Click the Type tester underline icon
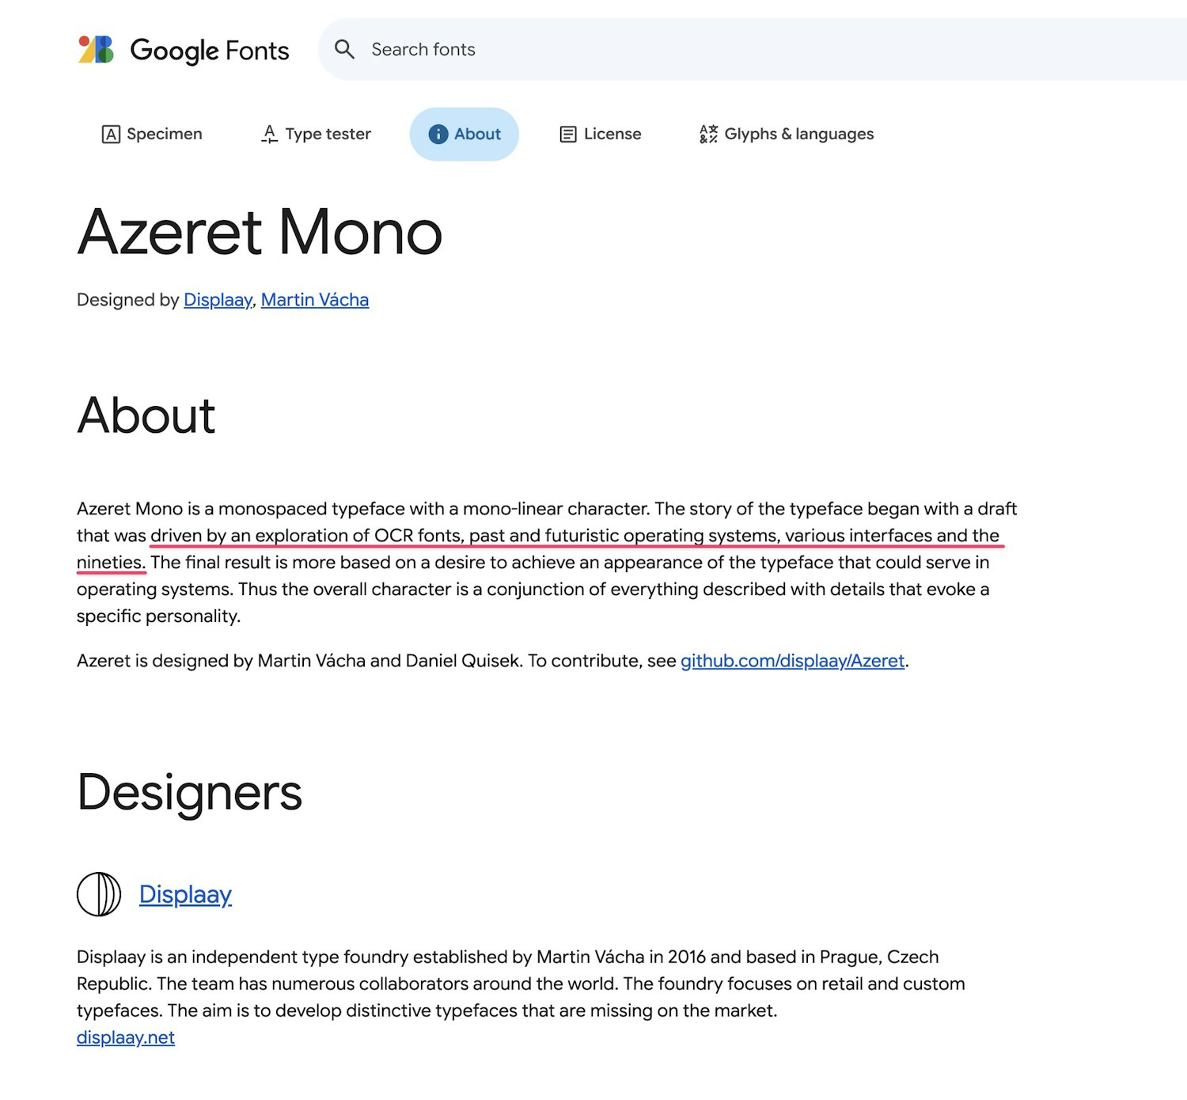1187x1100 pixels. (x=269, y=134)
